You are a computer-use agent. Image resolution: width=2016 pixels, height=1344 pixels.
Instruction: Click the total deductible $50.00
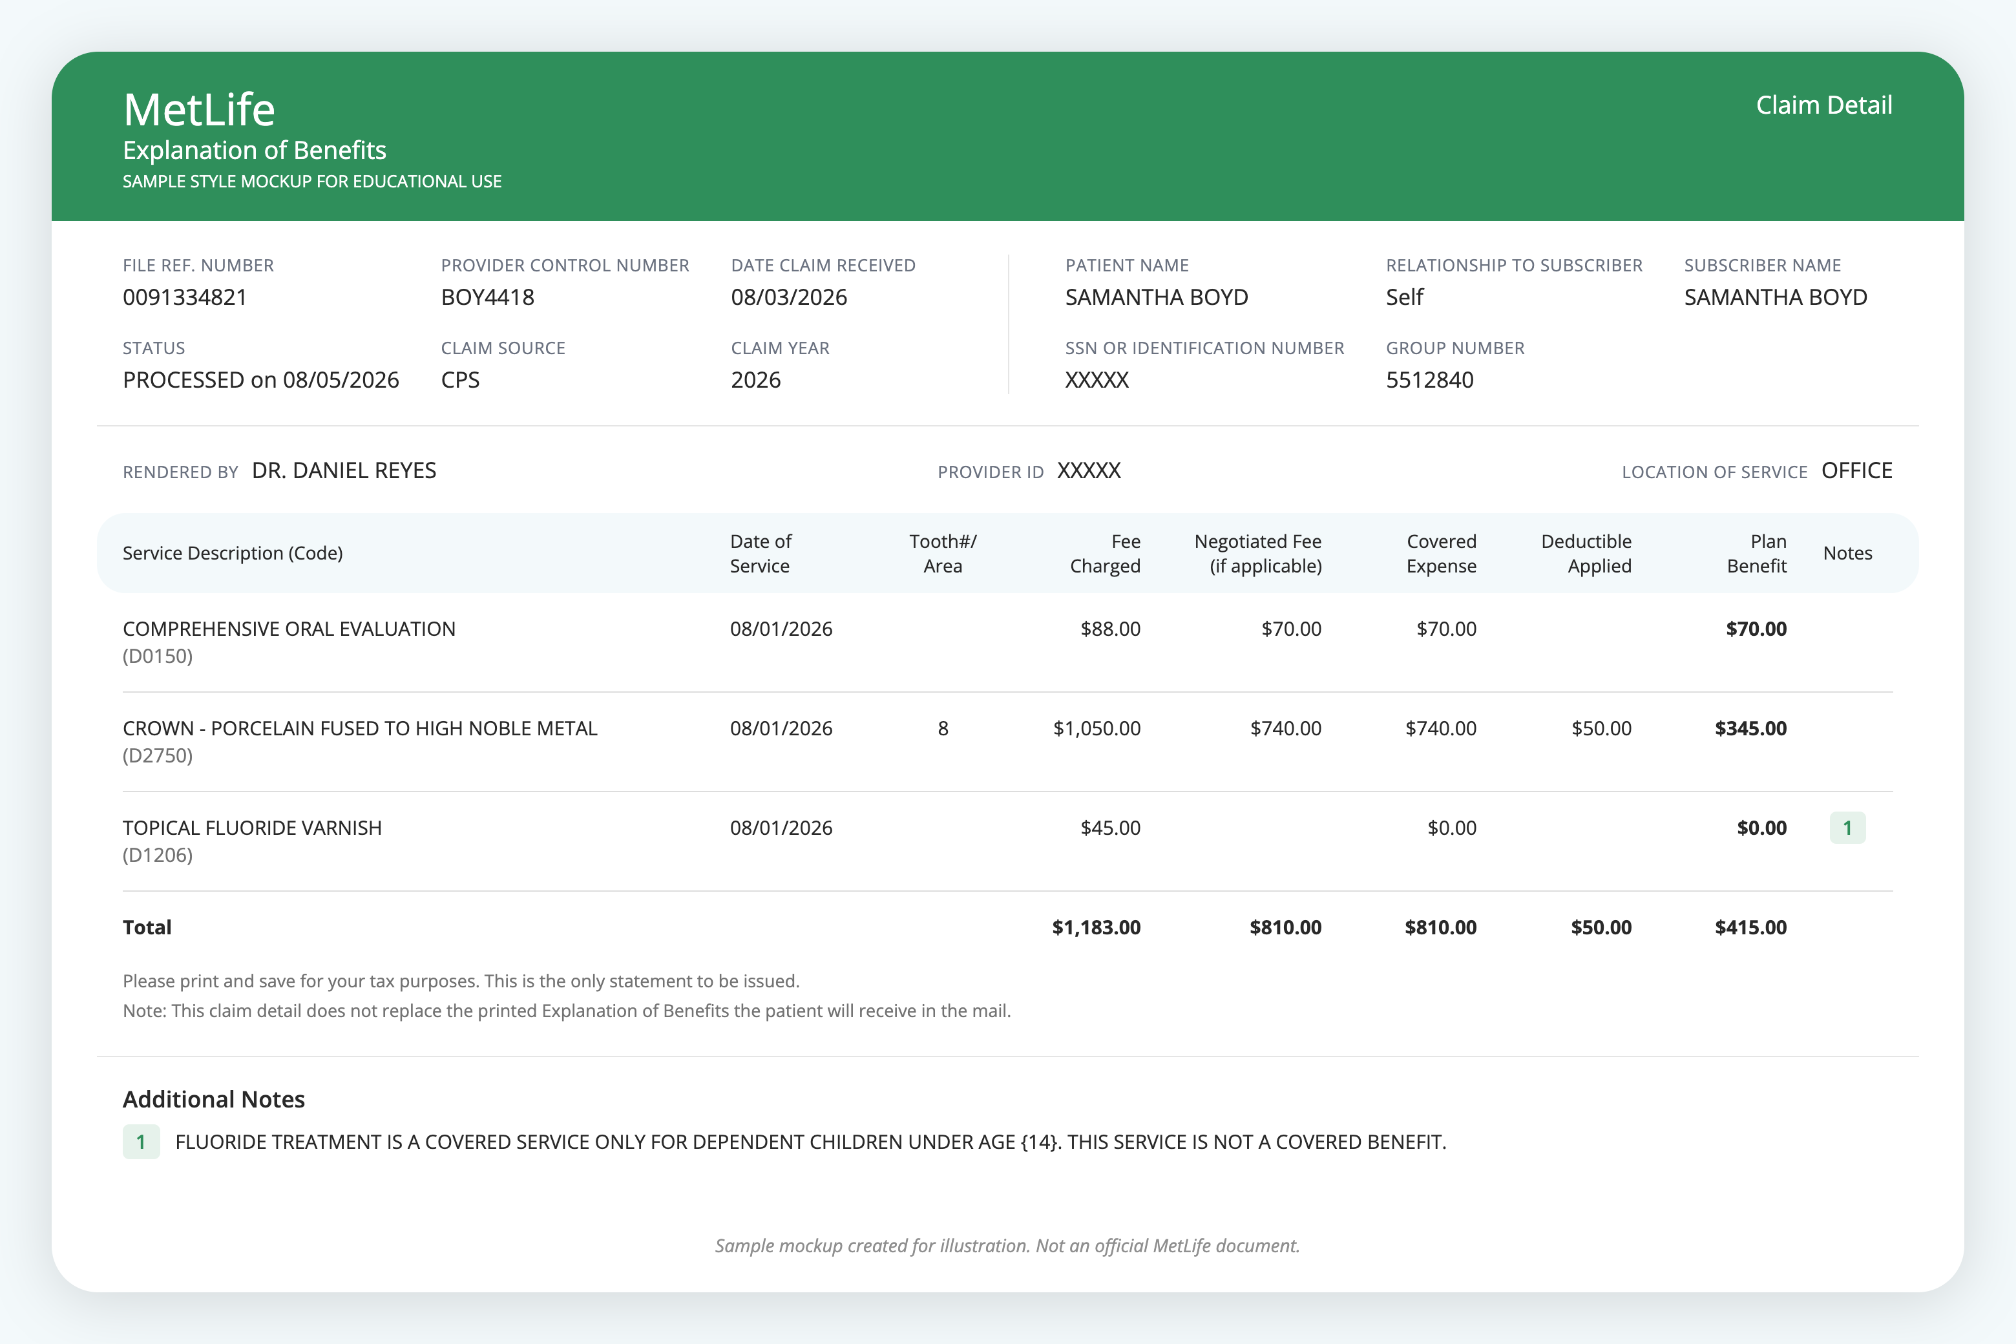click(x=1601, y=927)
